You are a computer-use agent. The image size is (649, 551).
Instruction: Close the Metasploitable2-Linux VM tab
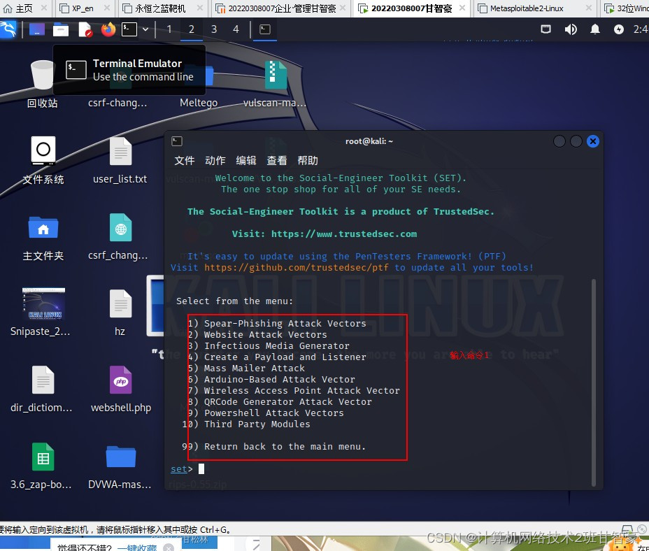coord(589,8)
